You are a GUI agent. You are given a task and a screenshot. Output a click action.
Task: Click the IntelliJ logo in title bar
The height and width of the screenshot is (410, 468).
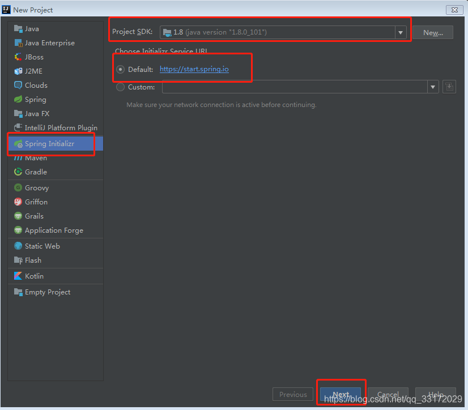click(6, 10)
